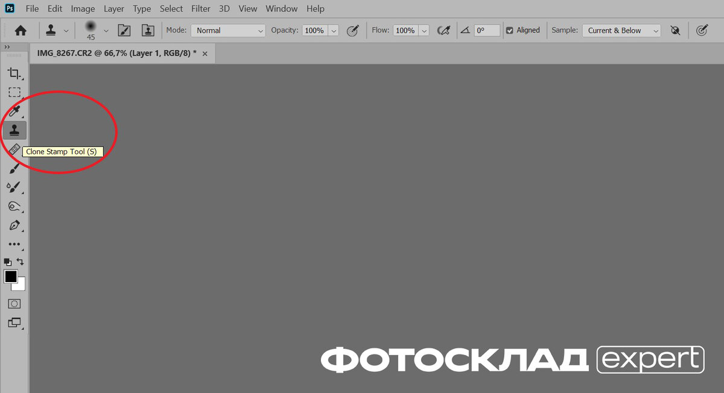Select the Eyedropper tool
Screen dimensions: 724x393
coord(14,111)
